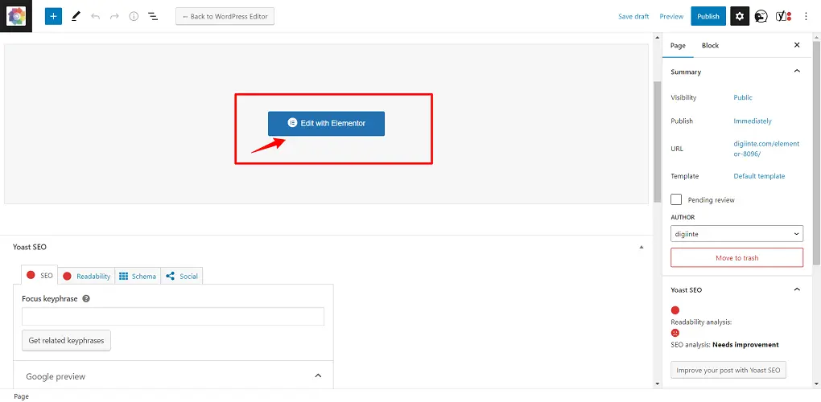Click the Undo arrow
This screenshot has width=821, height=402.
point(95,16)
